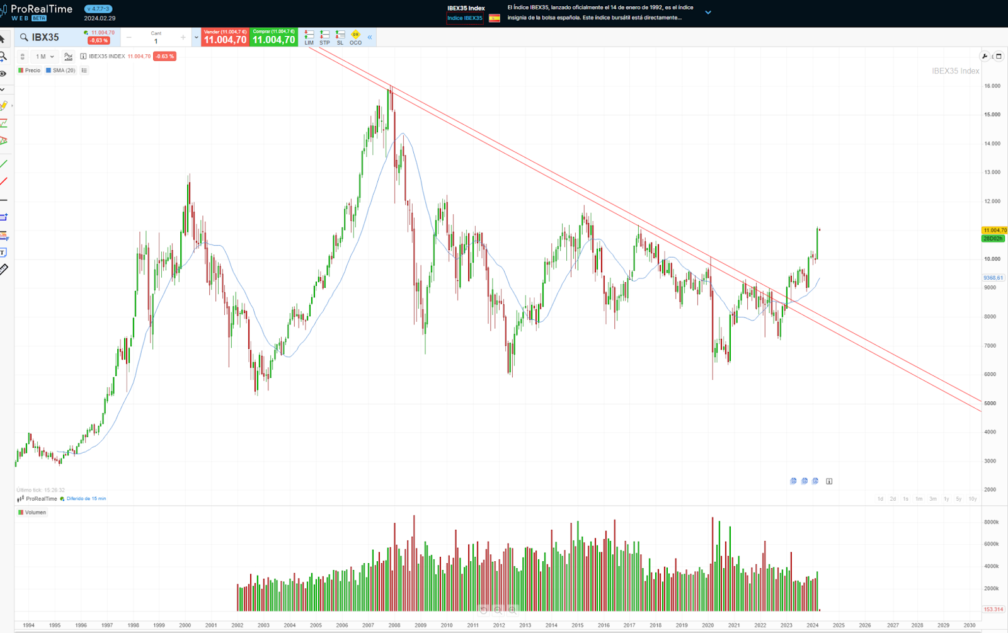Screen dimensions: 1008x633
Task: Place a LIM limit order
Action: tap(309, 38)
